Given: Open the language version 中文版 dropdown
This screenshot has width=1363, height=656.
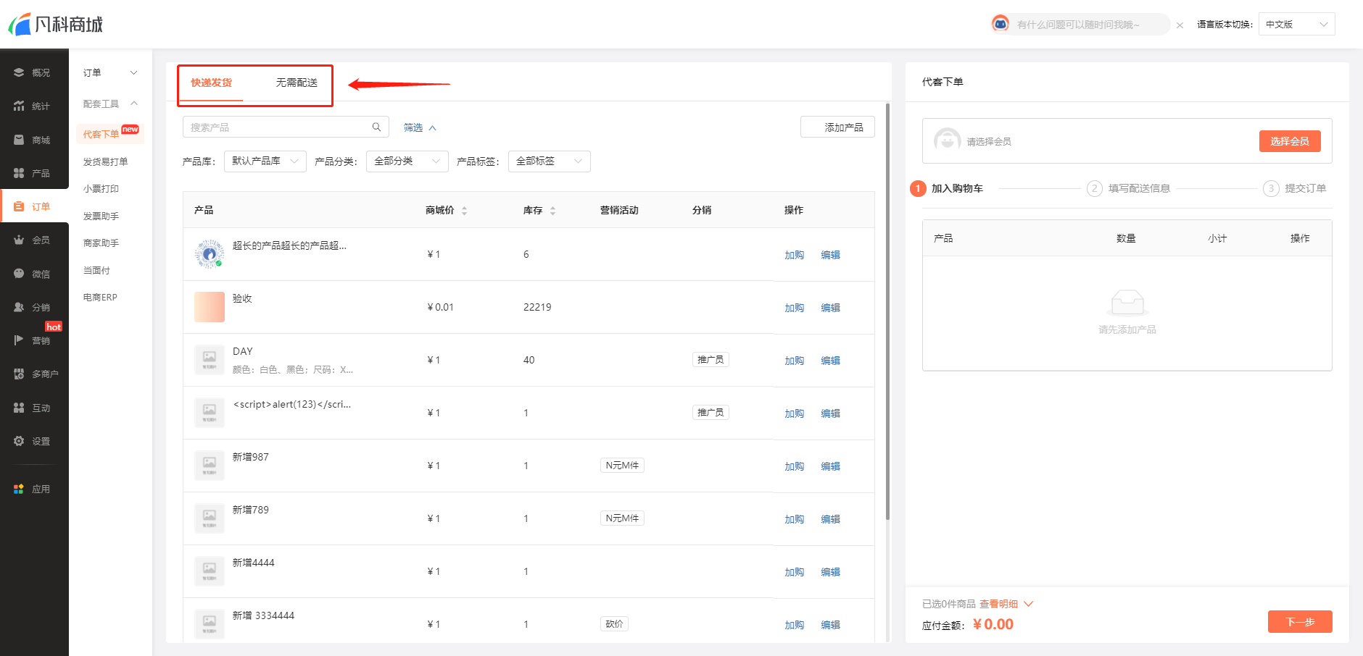Looking at the screenshot, I should (1296, 24).
